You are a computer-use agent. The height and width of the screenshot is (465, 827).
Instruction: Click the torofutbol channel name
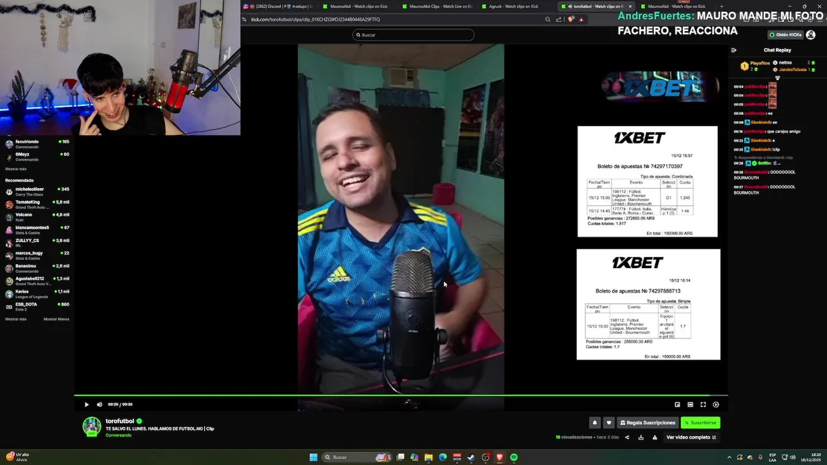pos(120,421)
